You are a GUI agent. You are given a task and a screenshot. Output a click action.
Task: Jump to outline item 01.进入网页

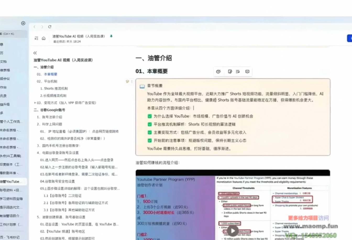77,160
